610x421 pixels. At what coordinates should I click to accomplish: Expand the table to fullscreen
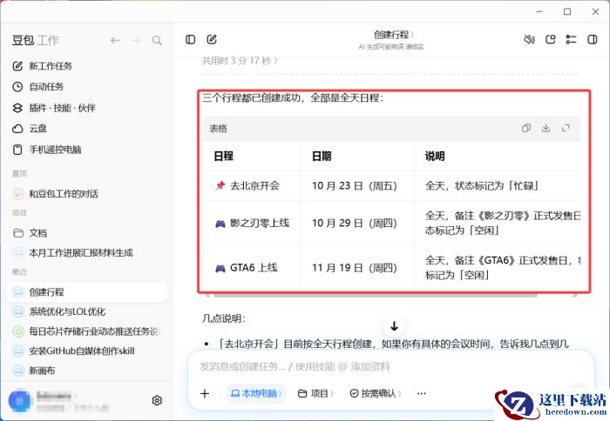[566, 128]
